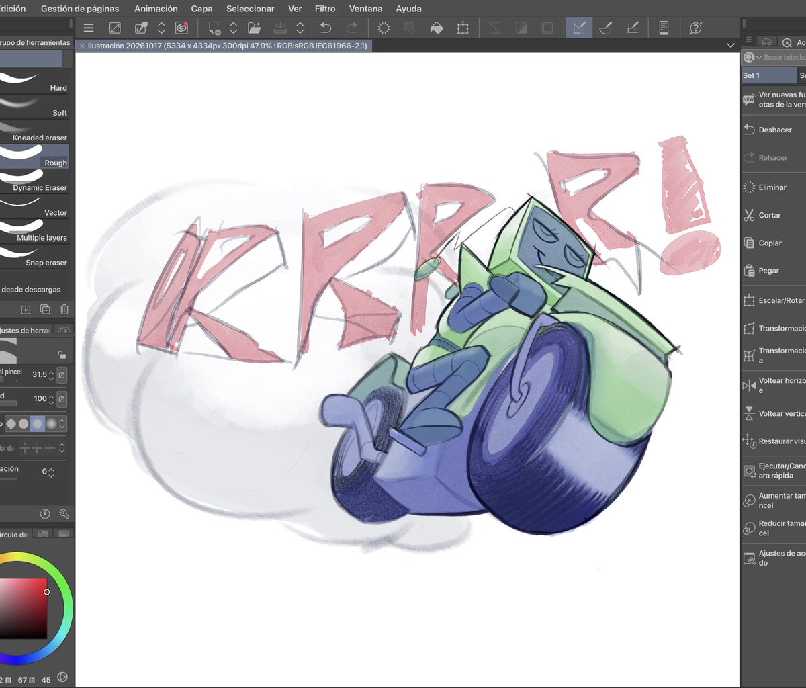Open the hamburger menu in the command bar
The image size is (806, 688).
click(x=89, y=28)
